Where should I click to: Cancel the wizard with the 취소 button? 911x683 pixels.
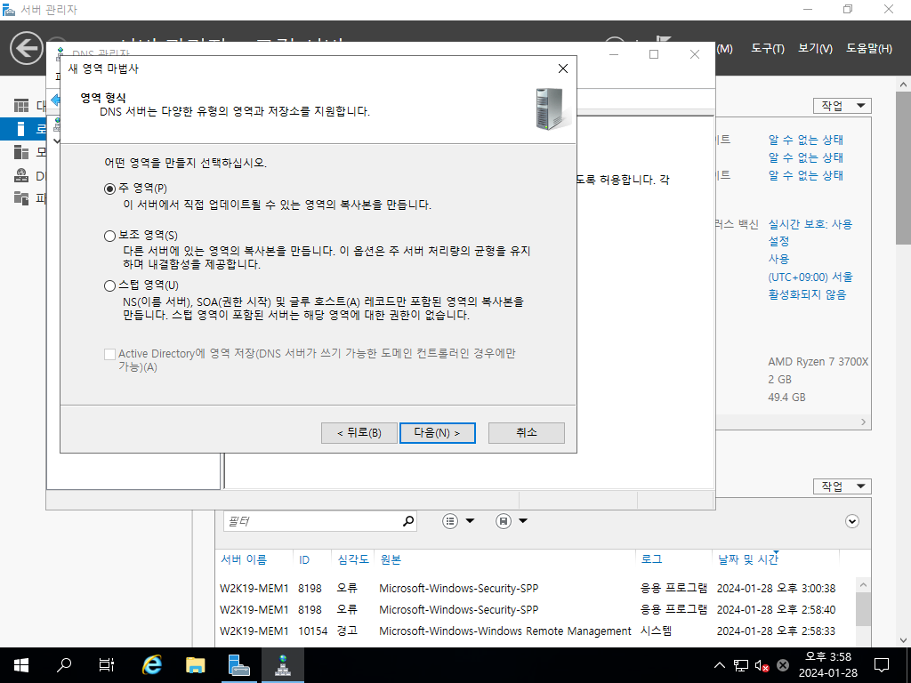click(x=527, y=433)
